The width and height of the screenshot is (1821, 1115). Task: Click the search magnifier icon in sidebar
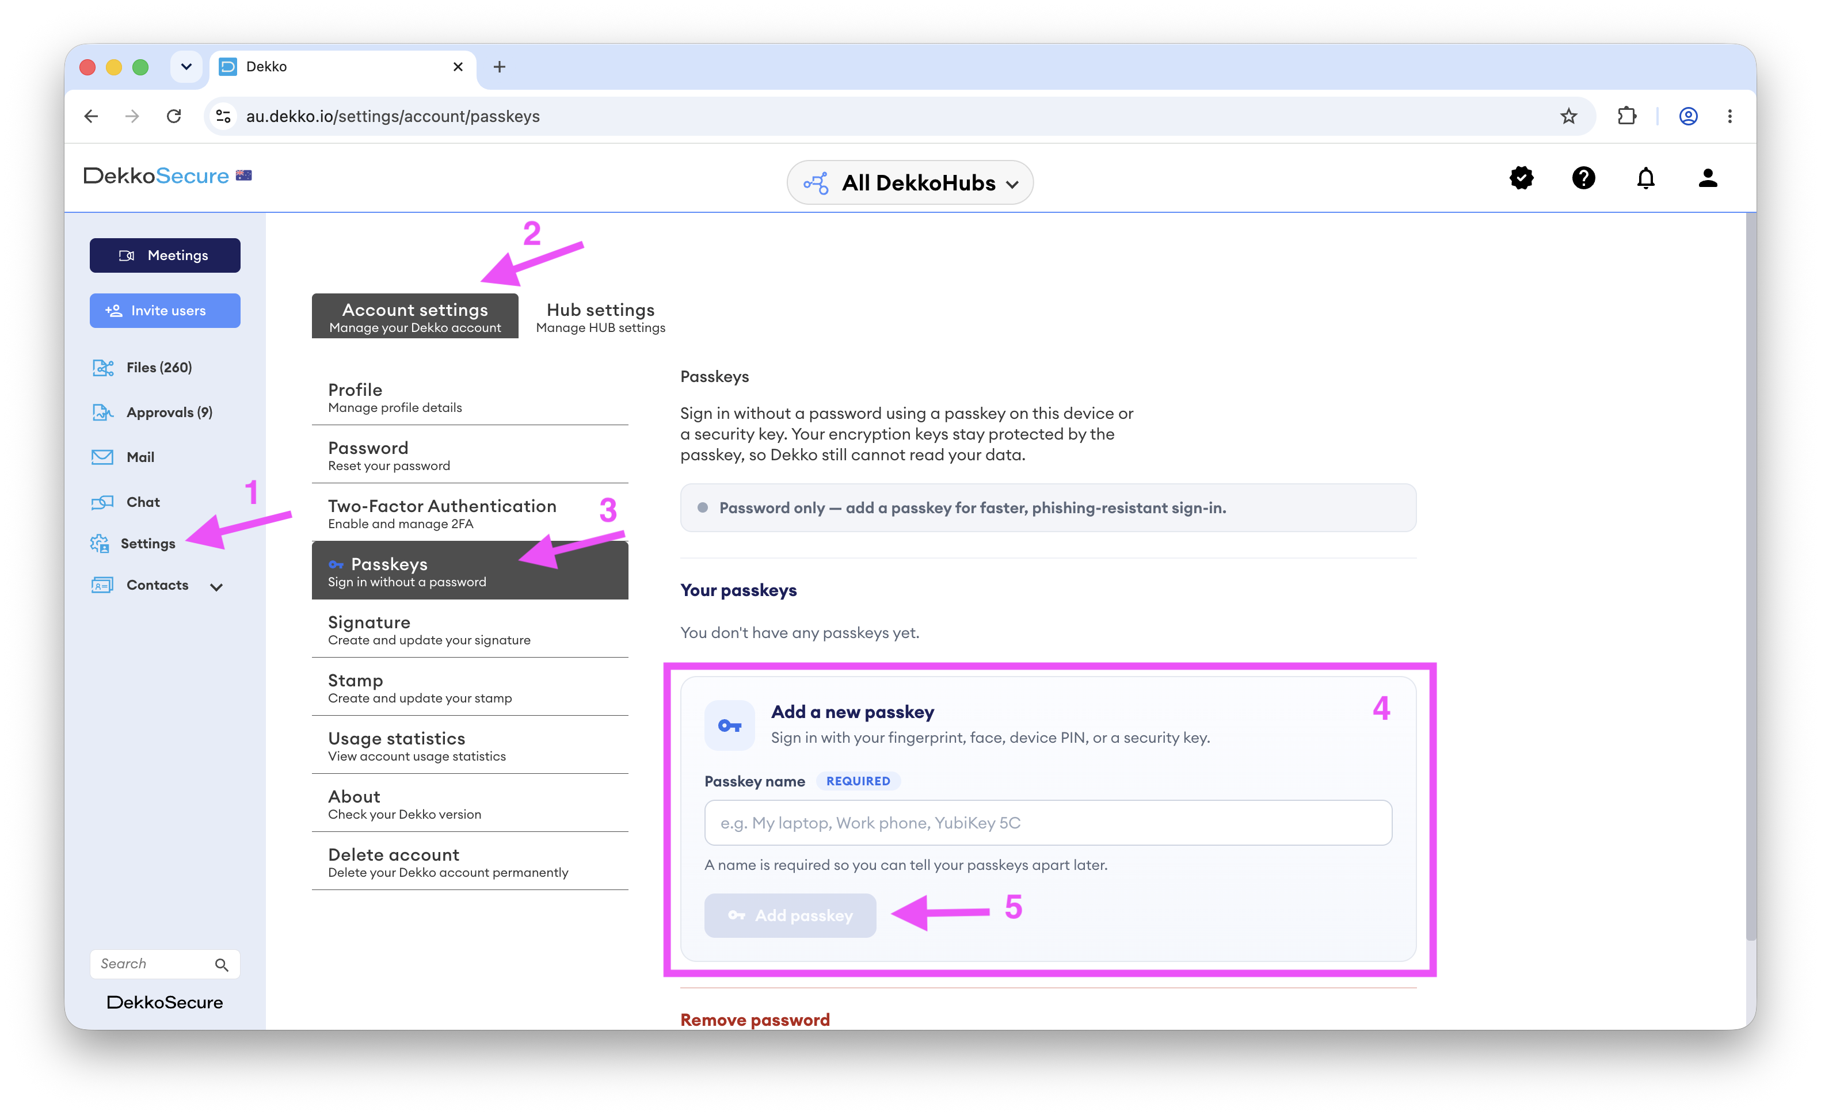pyautogui.click(x=221, y=964)
